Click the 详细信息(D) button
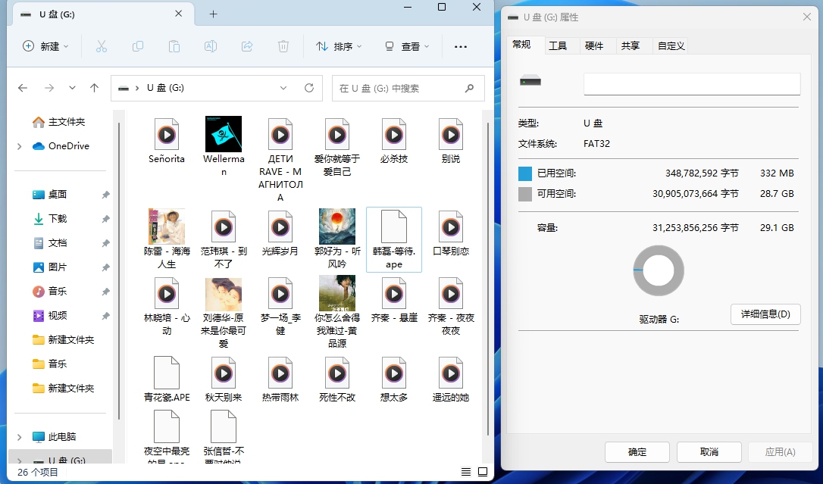 click(x=765, y=314)
